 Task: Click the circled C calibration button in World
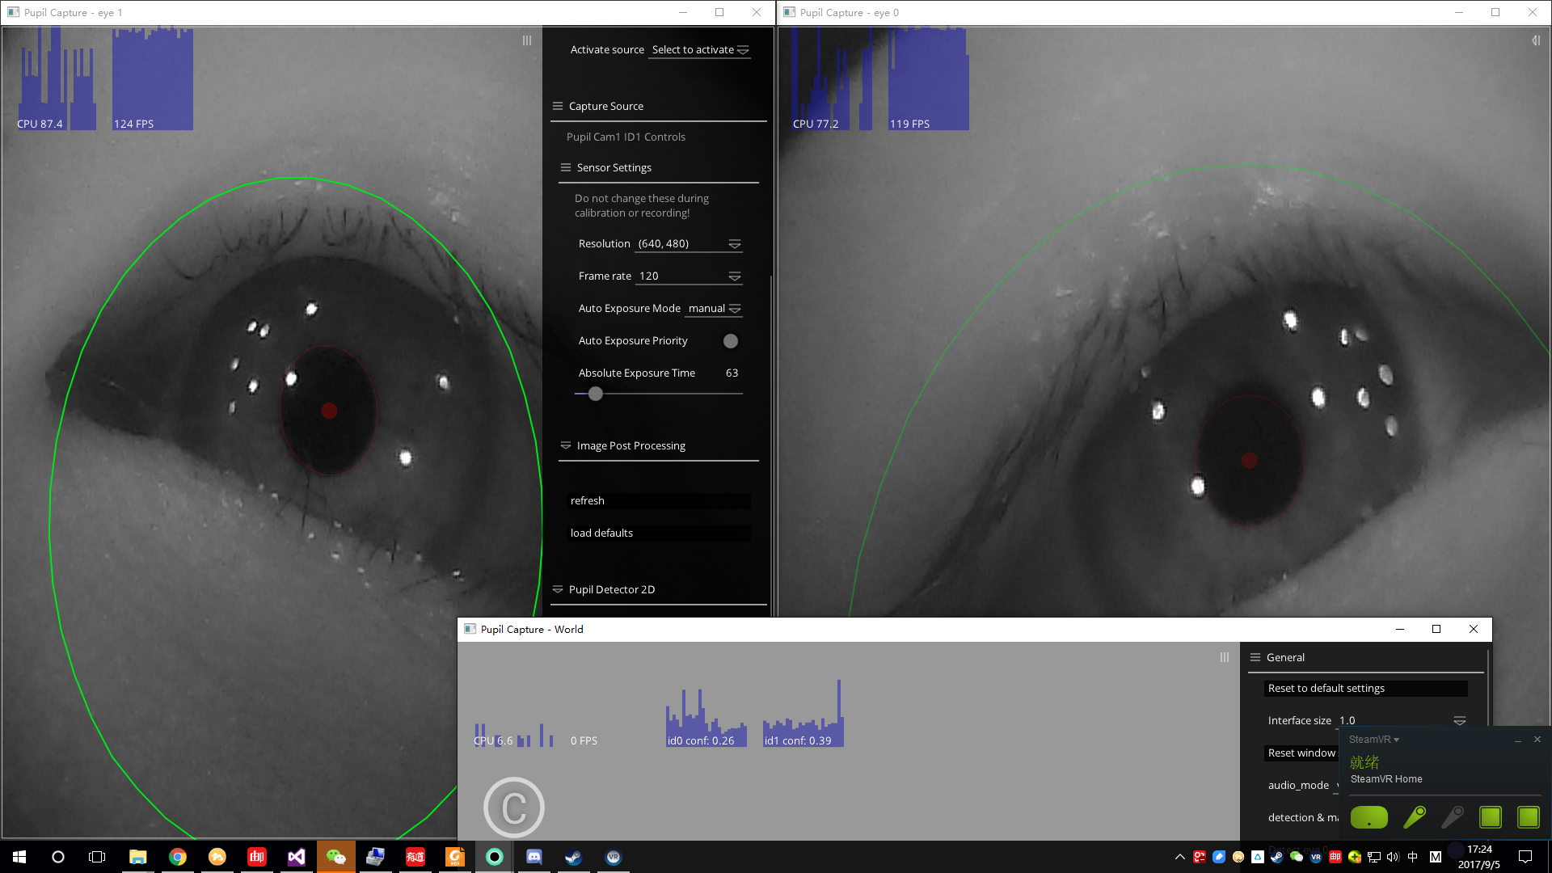tap(514, 807)
